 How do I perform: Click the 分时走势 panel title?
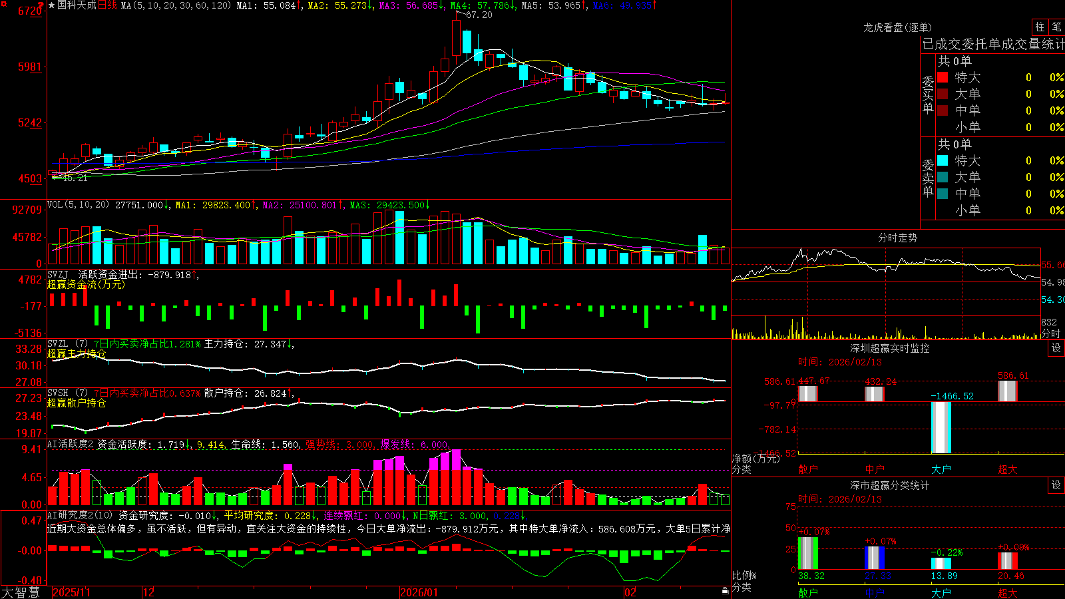click(x=898, y=238)
